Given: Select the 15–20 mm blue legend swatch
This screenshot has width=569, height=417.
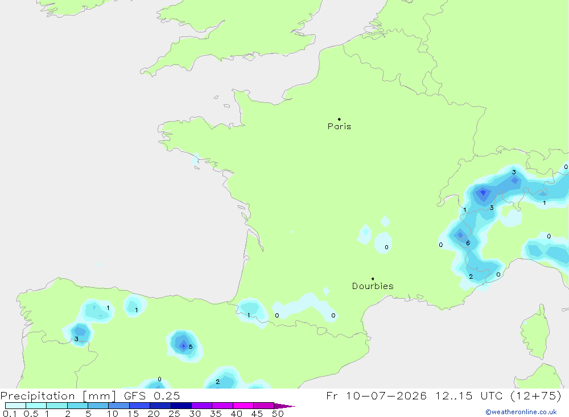Looking at the screenshot, I should click(140, 406).
